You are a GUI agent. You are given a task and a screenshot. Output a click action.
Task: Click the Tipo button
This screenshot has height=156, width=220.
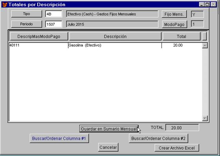(x=27, y=14)
